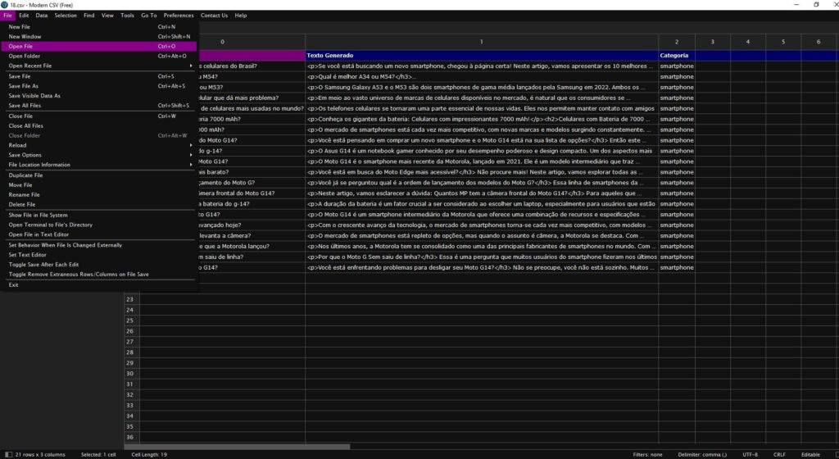Open the Help menu
839x459 pixels.
[x=241, y=16]
